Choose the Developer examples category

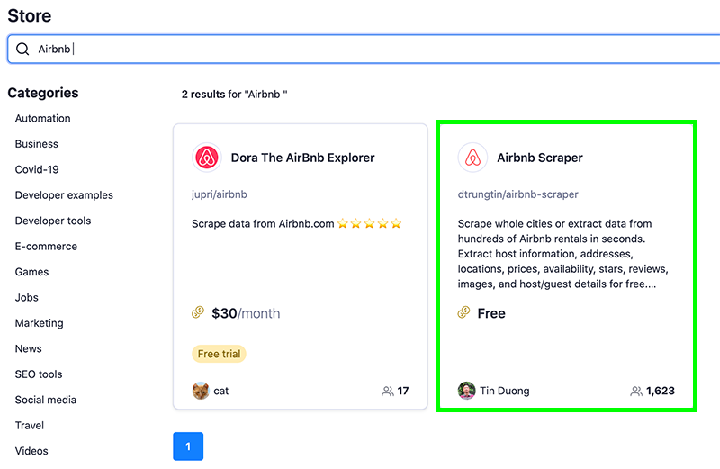[x=64, y=195]
